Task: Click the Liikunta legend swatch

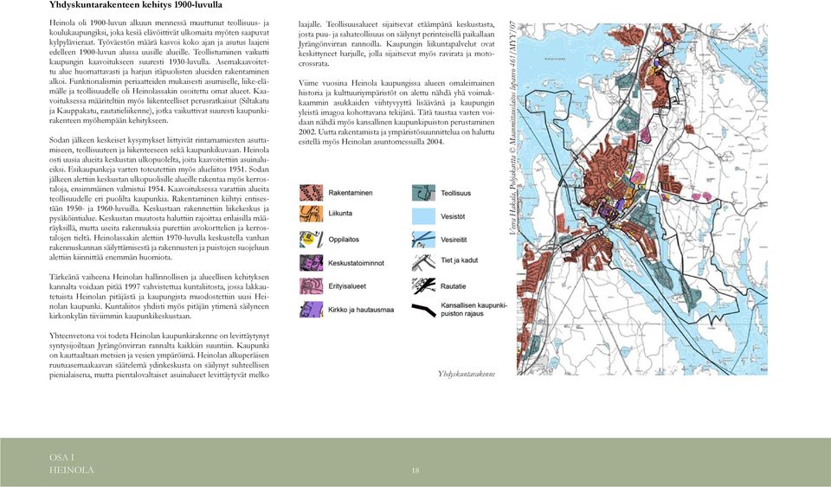Action: 311,214
